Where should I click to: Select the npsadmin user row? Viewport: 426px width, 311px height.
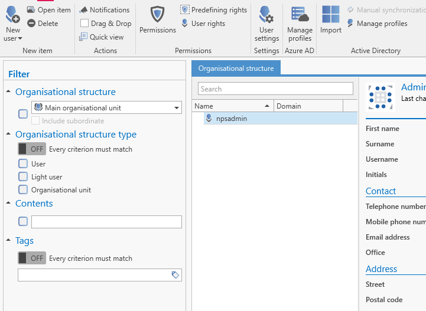point(281,119)
